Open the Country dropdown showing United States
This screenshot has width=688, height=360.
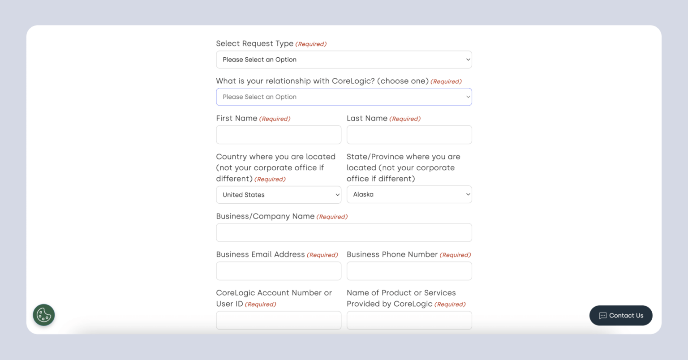point(278,194)
